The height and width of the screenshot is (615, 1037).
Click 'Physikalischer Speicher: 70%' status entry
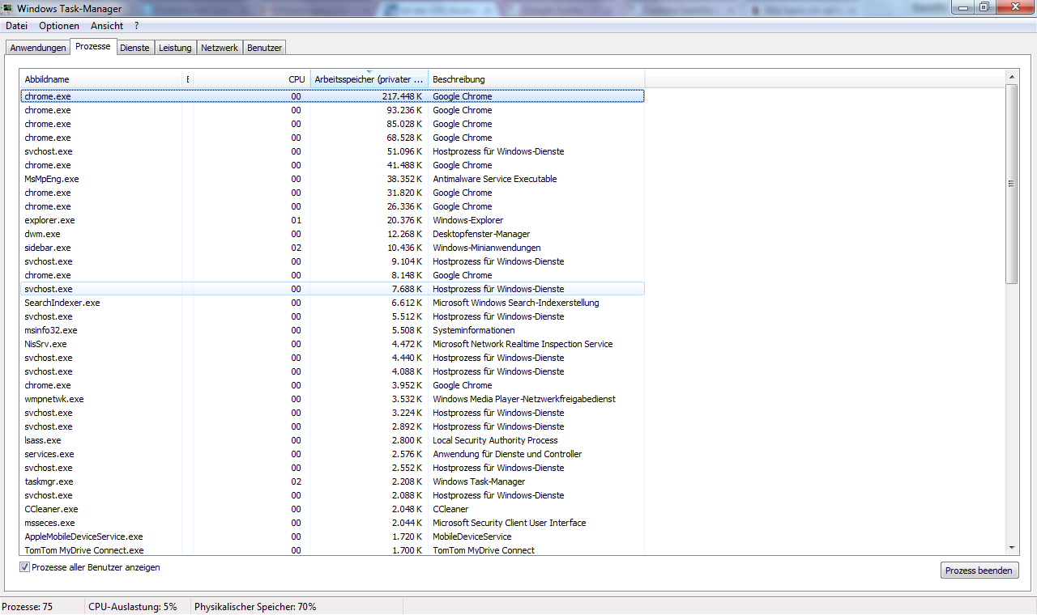tap(255, 607)
